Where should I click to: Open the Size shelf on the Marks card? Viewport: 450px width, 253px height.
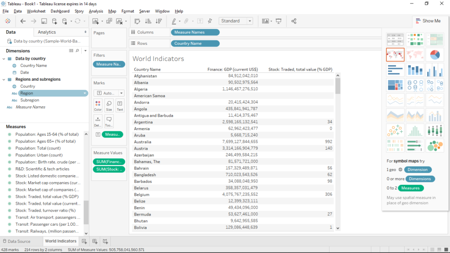pos(109,105)
